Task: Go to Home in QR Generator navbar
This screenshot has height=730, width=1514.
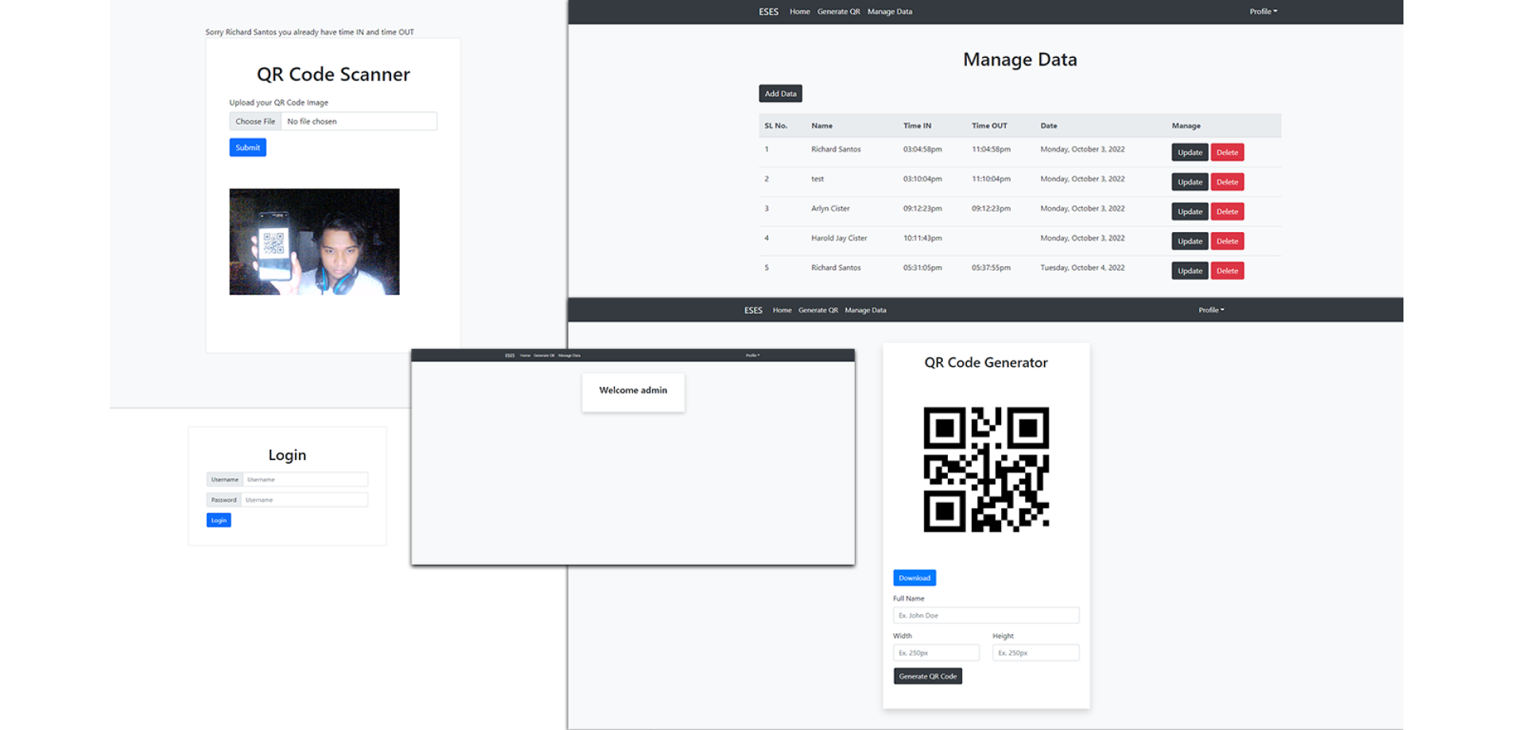Action: [x=782, y=311]
